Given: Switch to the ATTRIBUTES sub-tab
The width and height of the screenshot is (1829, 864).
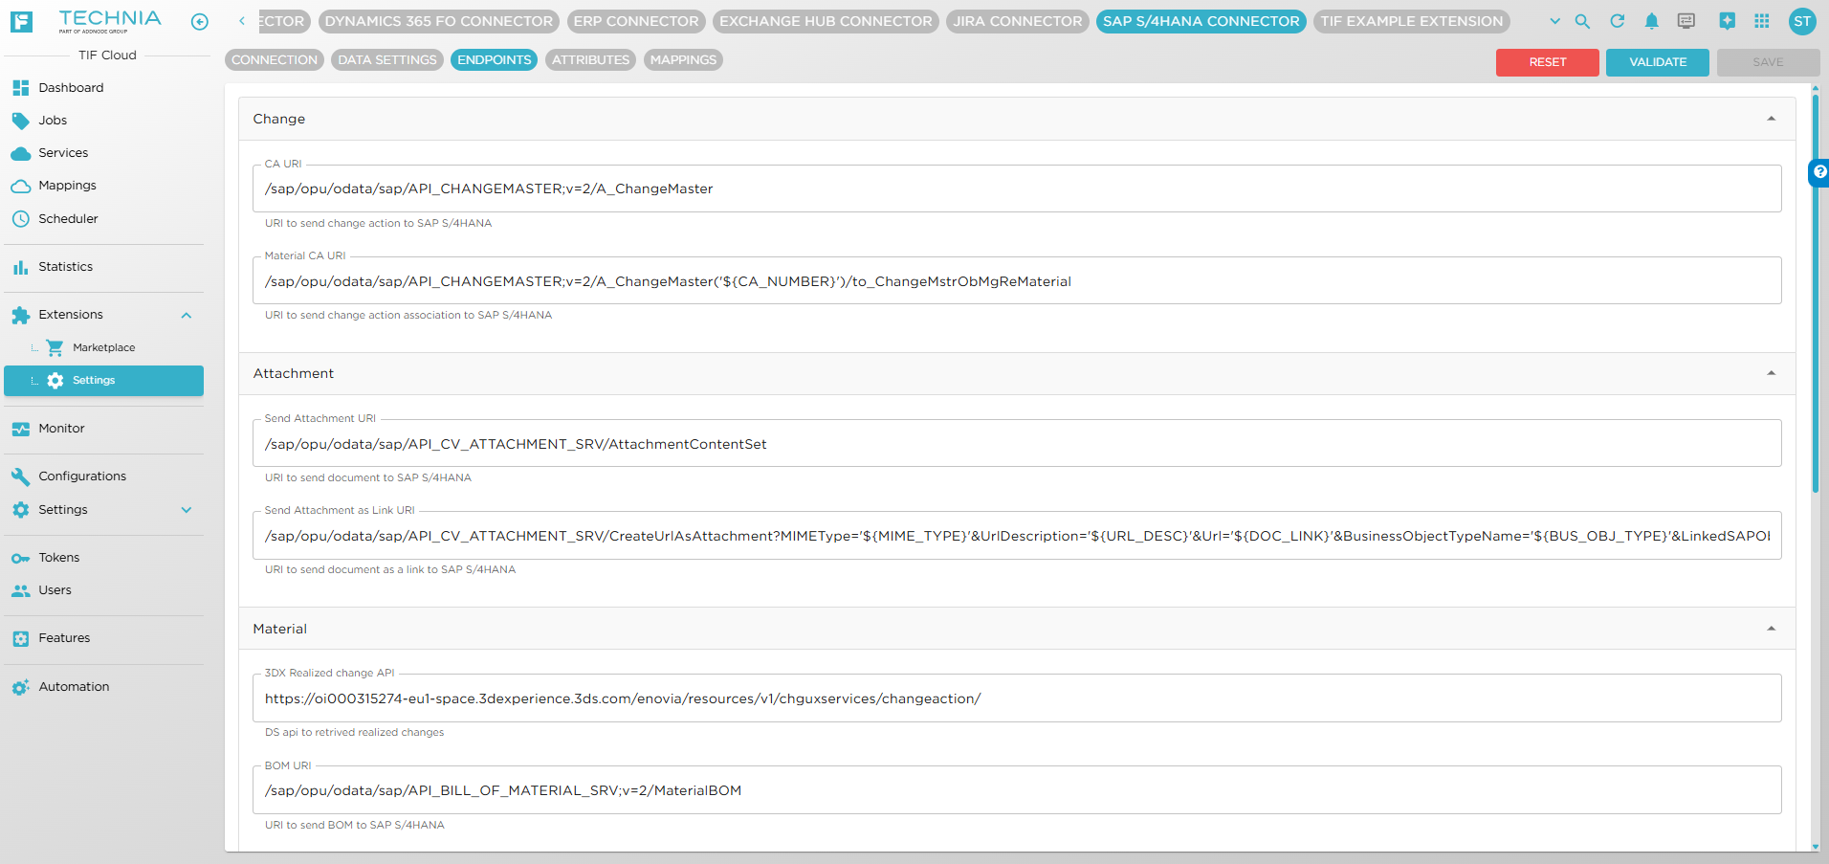Looking at the screenshot, I should click(590, 60).
